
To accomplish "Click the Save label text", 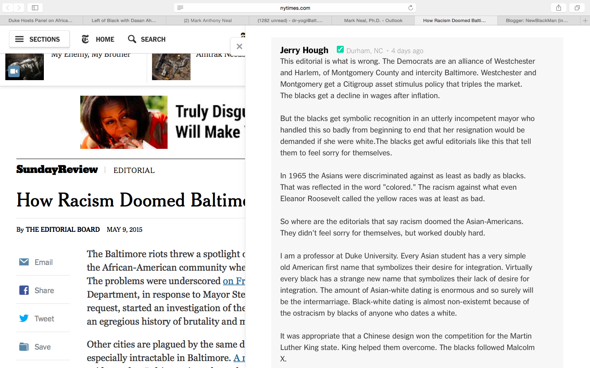I will click(x=43, y=347).
